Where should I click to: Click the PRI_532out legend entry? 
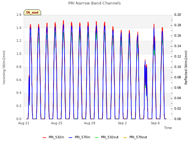107,137
